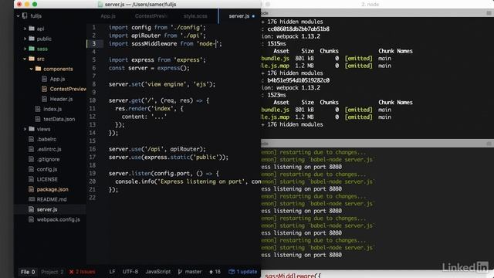
Task: Click the server.js file icon in tree
Action: tap(31, 209)
